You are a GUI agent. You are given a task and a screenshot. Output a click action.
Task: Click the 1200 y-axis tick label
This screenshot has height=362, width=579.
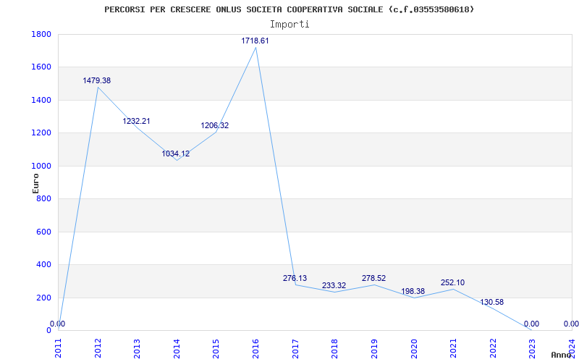(x=41, y=133)
